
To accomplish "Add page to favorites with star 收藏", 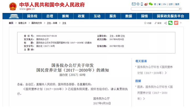I will (x=148, y=23).
